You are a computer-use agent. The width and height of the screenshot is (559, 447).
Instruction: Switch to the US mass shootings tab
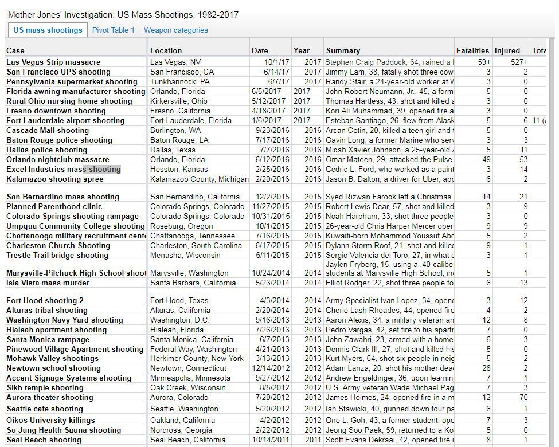coord(48,30)
